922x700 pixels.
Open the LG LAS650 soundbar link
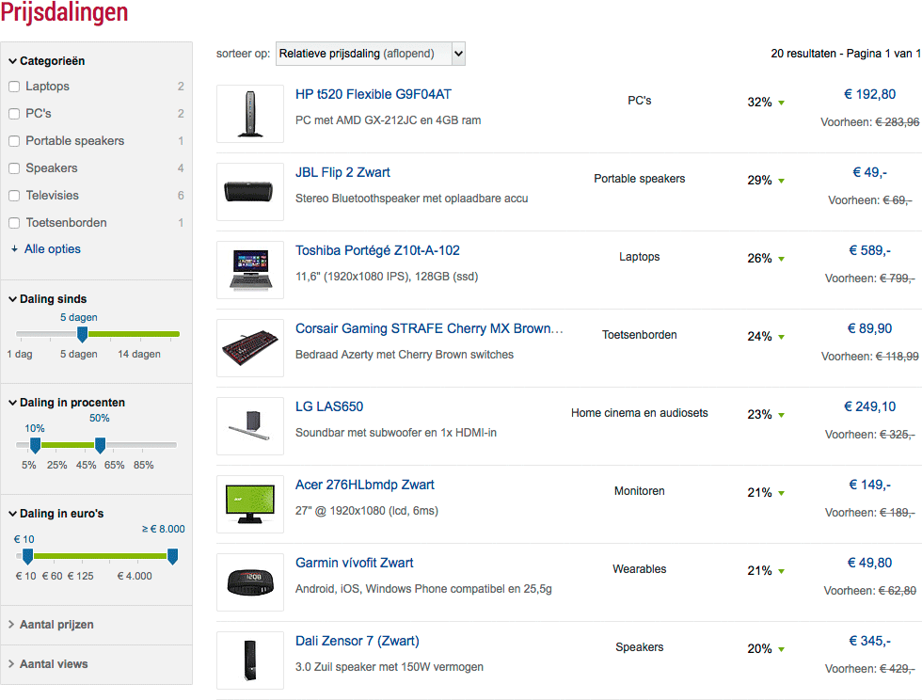click(x=329, y=406)
